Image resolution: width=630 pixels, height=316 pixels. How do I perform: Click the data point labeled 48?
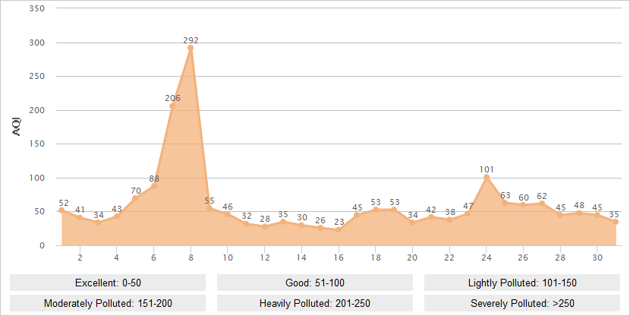pos(578,213)
